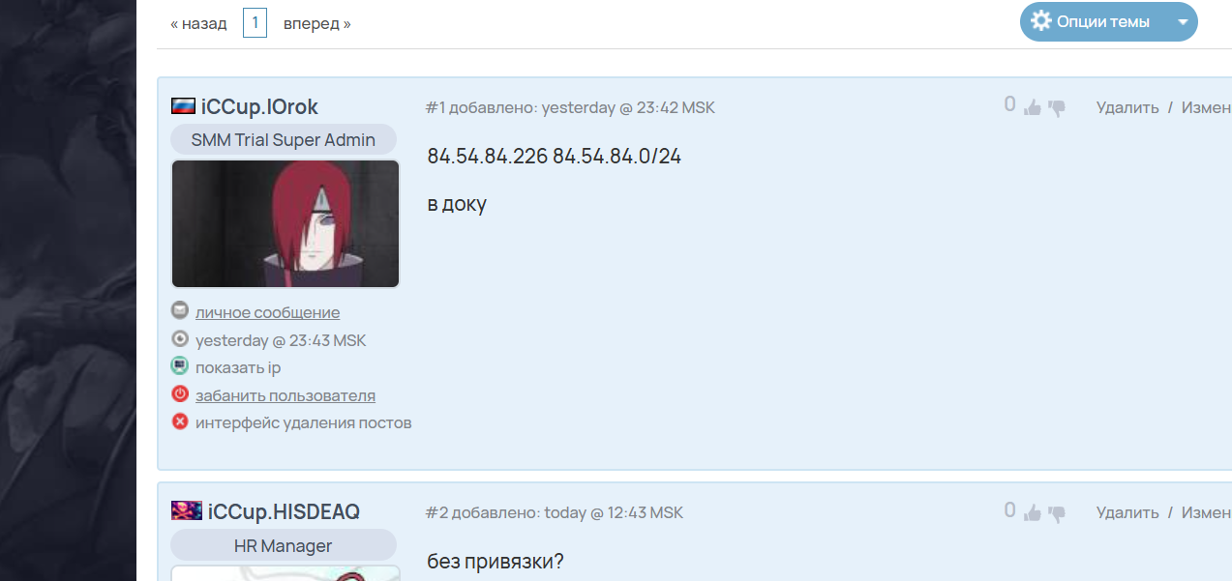
Task: Click the post text «в доку»
Action: (x=457, y=204)
